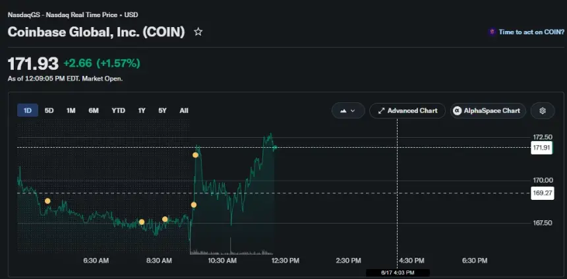Switch to the 5Y time range

point(162,110)
